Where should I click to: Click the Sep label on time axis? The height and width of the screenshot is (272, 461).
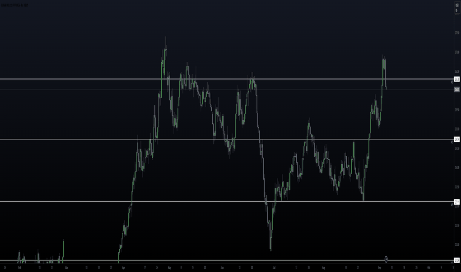[379, 268]
